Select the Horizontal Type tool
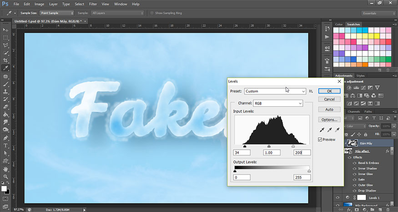Image resolution: width=398 pixels, height=212 pixels. [x=5, y=146]
